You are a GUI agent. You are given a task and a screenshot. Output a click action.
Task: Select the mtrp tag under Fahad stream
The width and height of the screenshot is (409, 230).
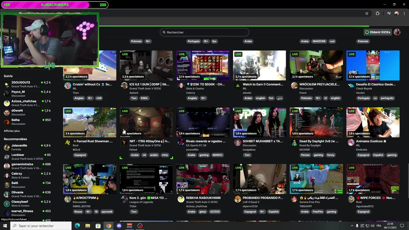[x=165, y=155]
